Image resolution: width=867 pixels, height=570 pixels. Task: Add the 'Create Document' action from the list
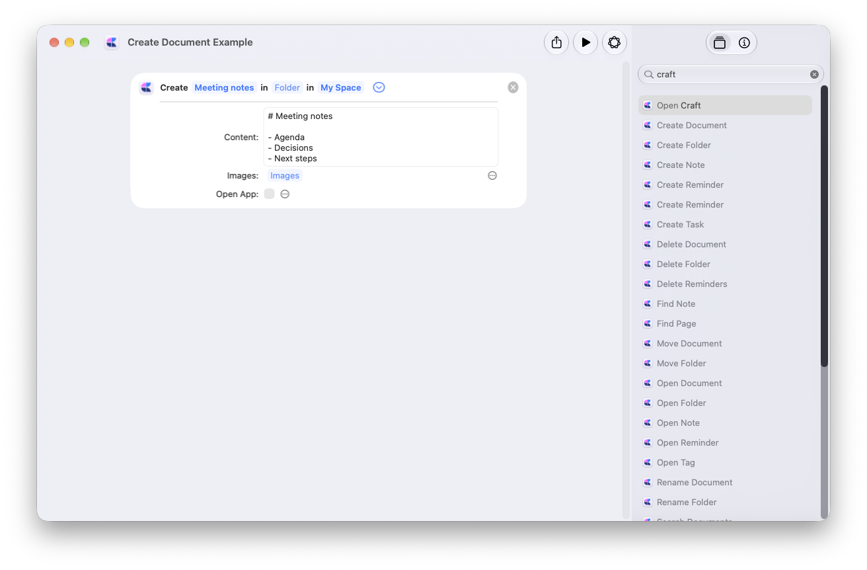coord(725,125)
